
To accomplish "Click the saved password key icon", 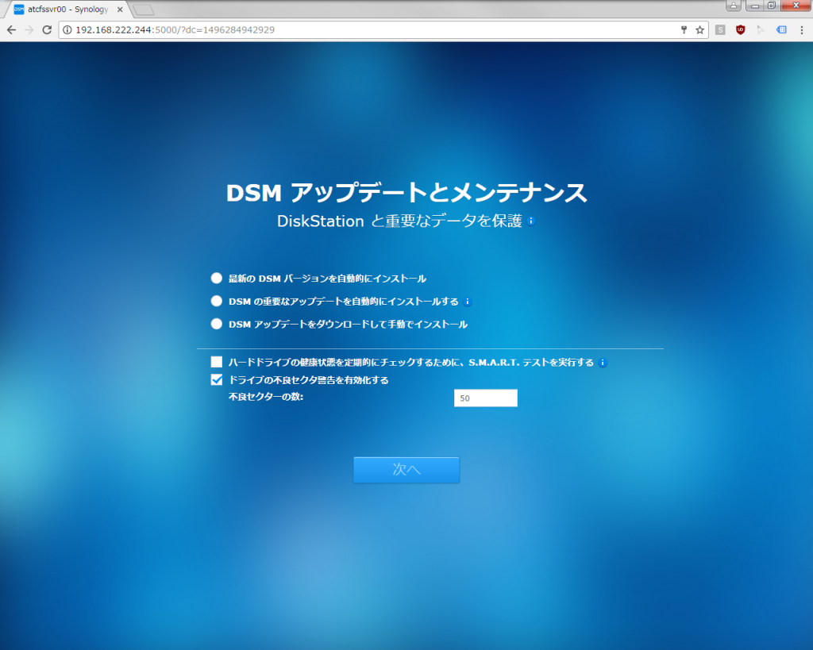I will [x=684, y=30].
